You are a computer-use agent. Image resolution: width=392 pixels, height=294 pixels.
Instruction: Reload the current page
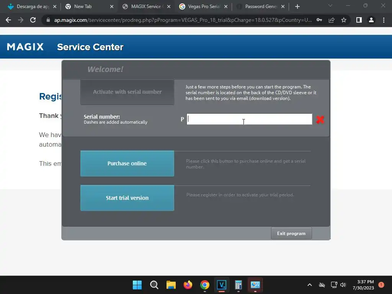click(33, 20)
